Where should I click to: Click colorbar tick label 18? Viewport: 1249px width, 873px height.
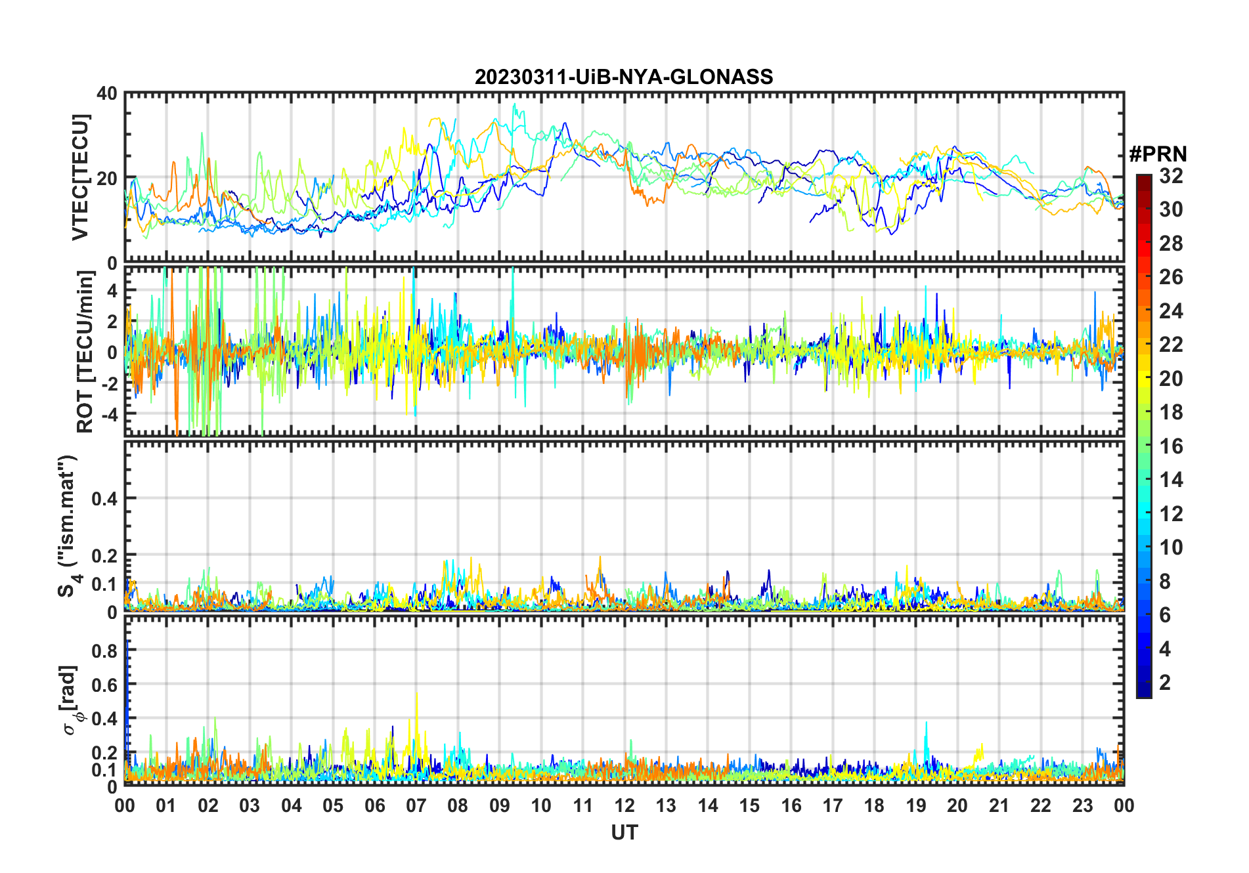(x=1171, y=412)
